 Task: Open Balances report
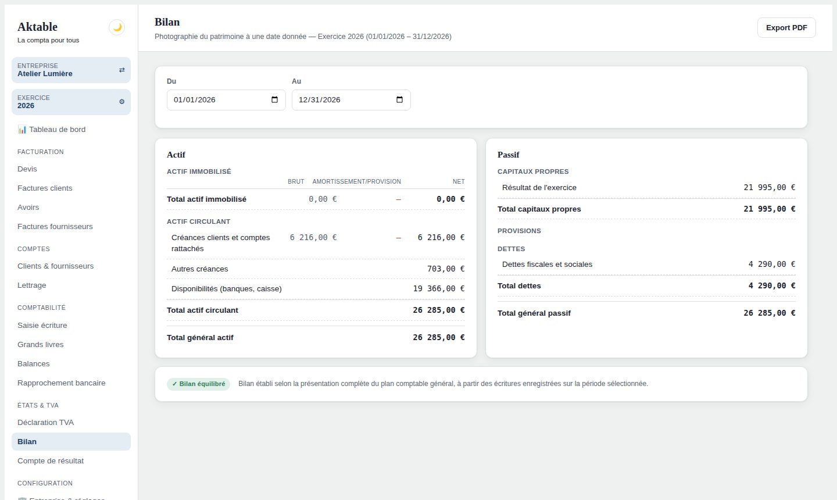click(71, 363)
